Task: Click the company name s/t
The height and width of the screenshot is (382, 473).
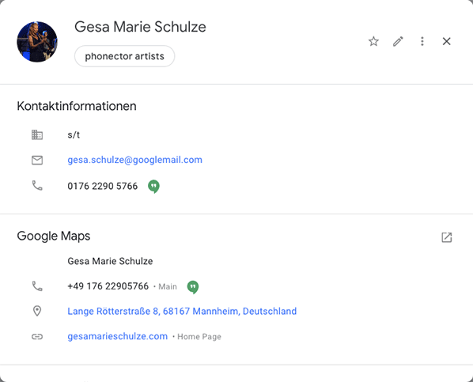Action: point(74,134)
